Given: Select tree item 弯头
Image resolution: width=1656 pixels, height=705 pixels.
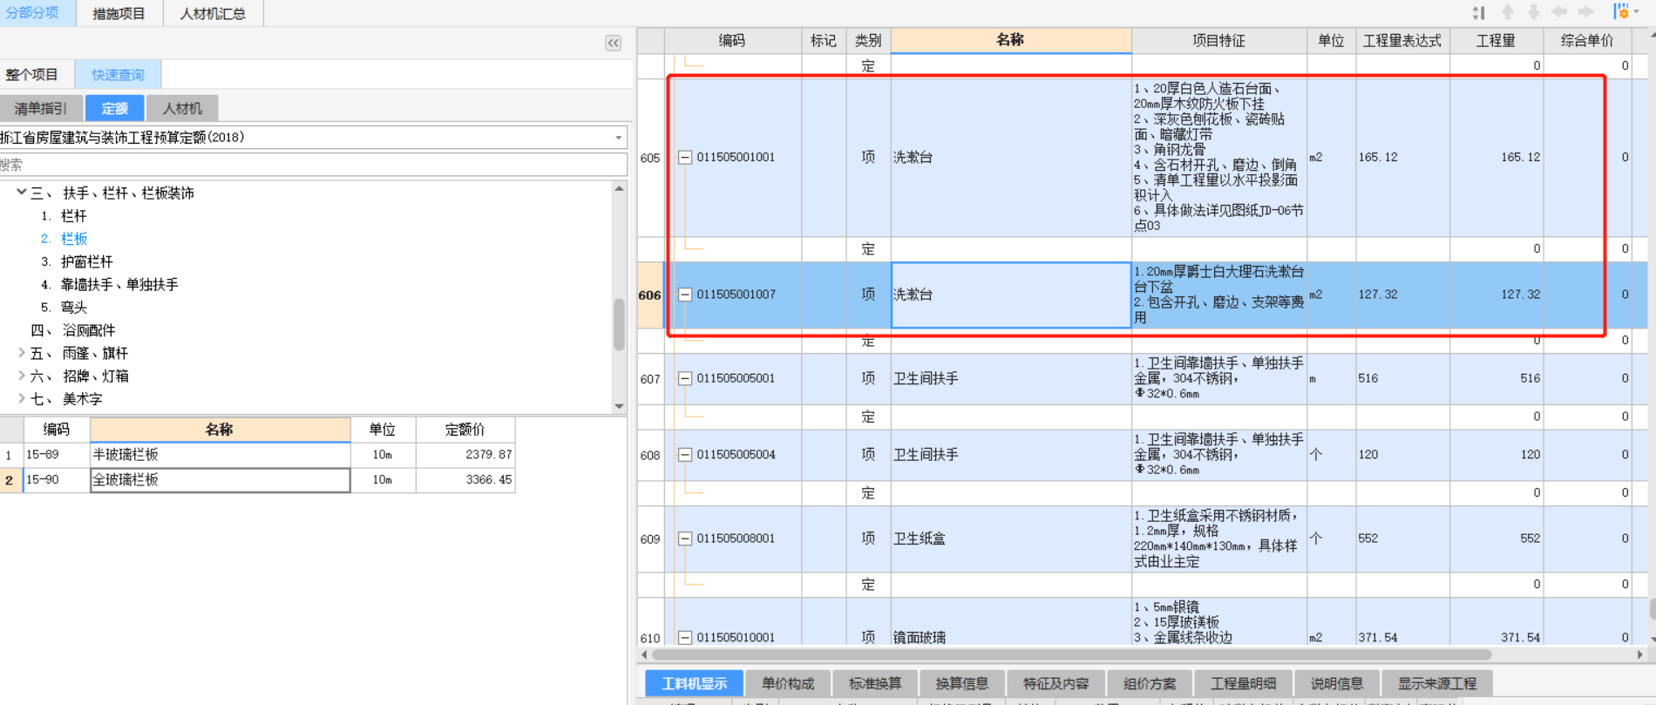Looking at the screenshot, I should click(74, 307).
